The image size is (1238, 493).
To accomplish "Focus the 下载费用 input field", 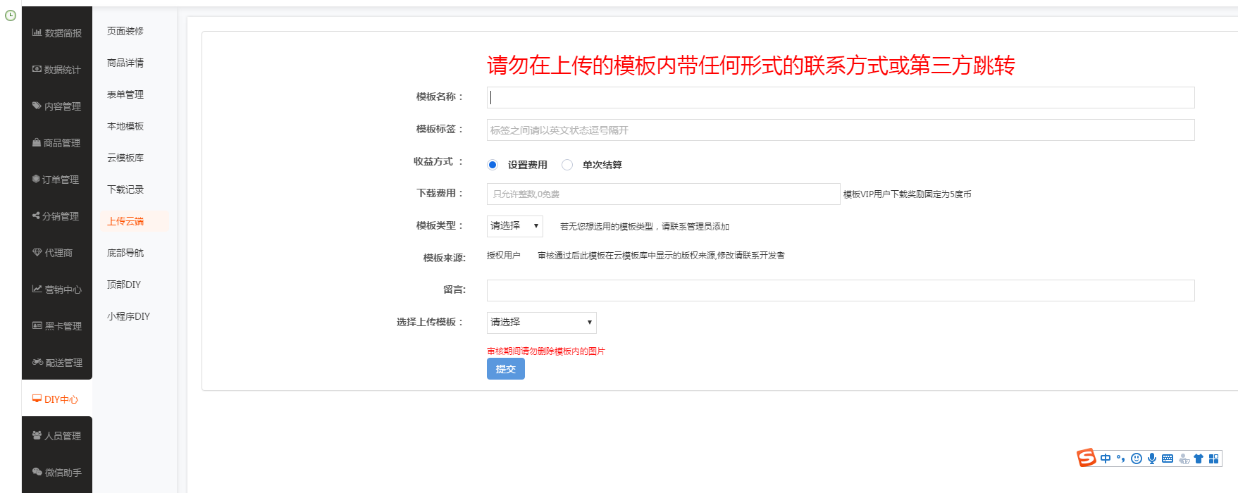I will tap(662, 194).
